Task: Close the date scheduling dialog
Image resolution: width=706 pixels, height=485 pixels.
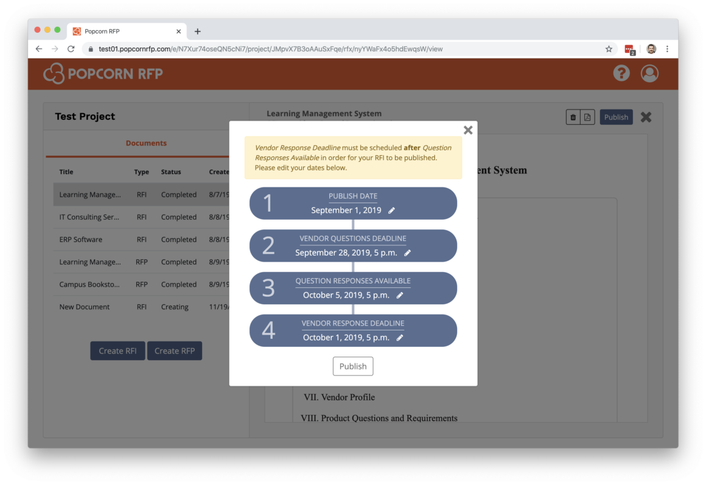Action: (468, 130)
